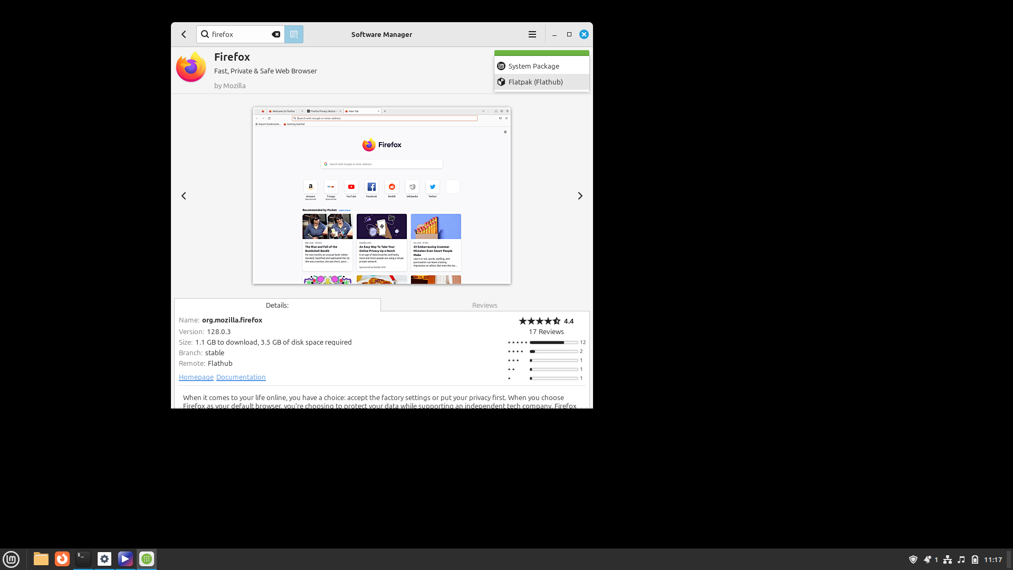Open System Settings taskbar icon
This screenshot has width=1013, height=570.
[x=104, y=559]
